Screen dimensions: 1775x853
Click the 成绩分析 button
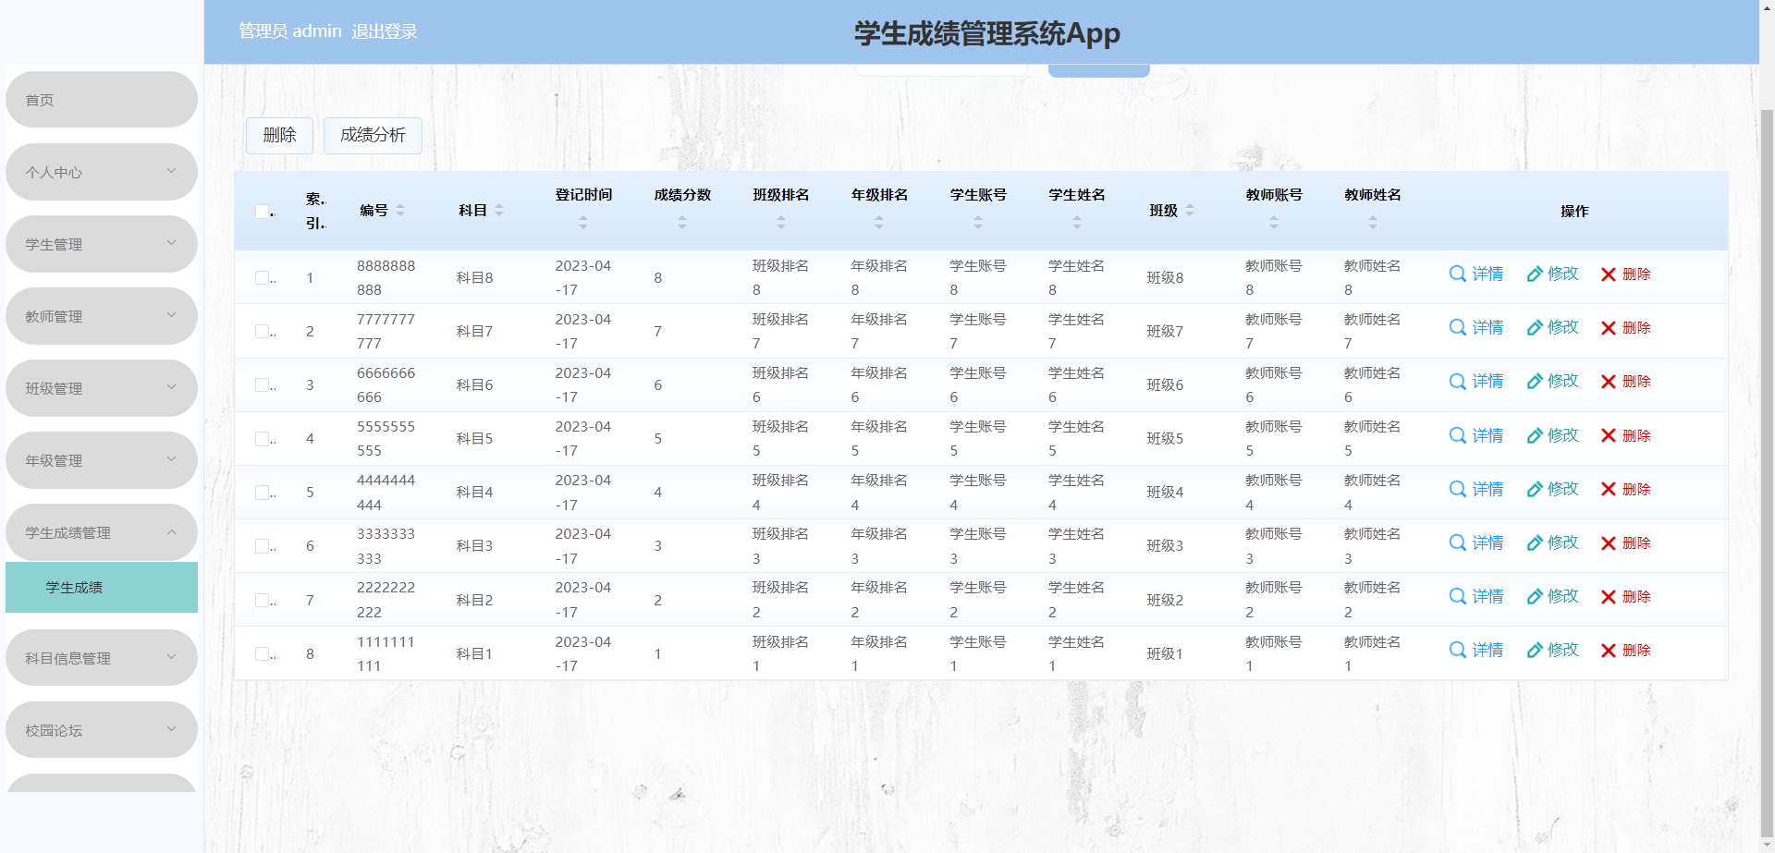click(x=373, y=135)
